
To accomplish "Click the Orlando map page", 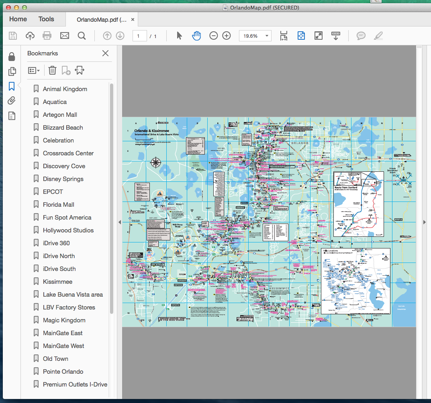I will click(x=269, y=222).
